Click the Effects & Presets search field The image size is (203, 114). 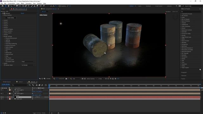point(191,11)
